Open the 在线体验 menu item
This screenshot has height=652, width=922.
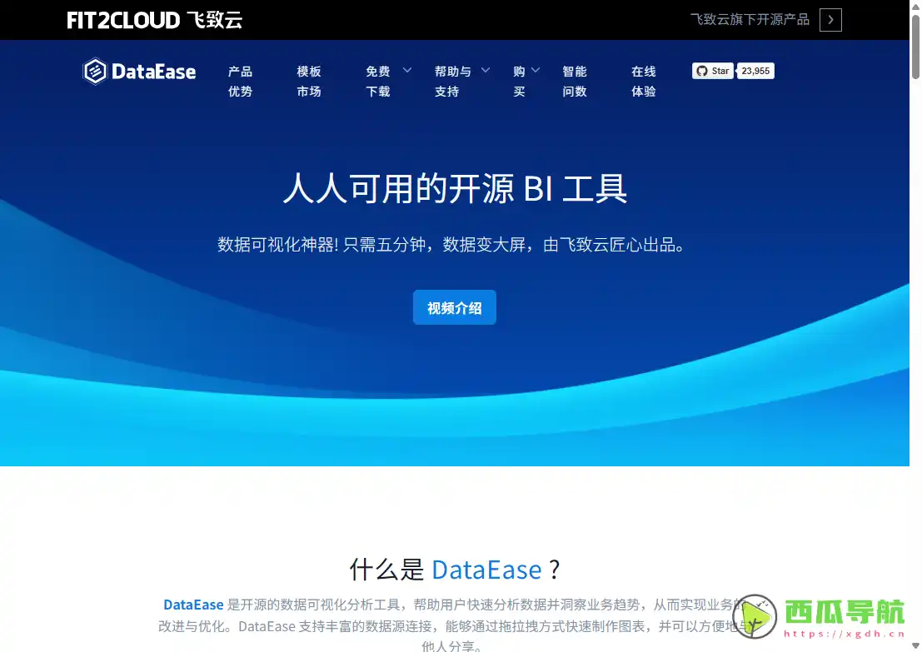pyautogui.click(x=643, y=81)
